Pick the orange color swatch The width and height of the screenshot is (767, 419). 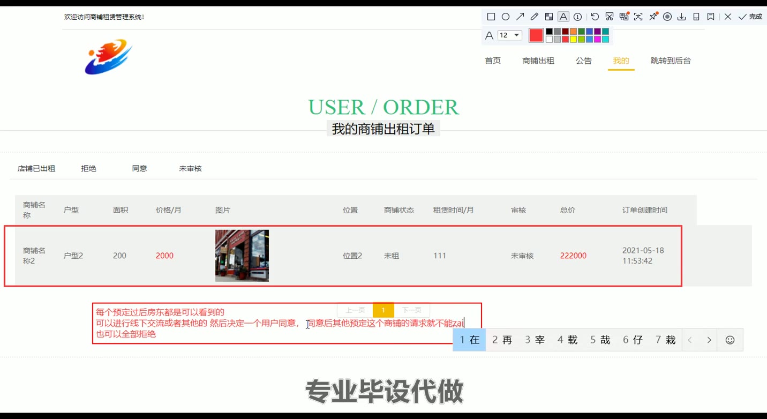click(x=573, y=31)
